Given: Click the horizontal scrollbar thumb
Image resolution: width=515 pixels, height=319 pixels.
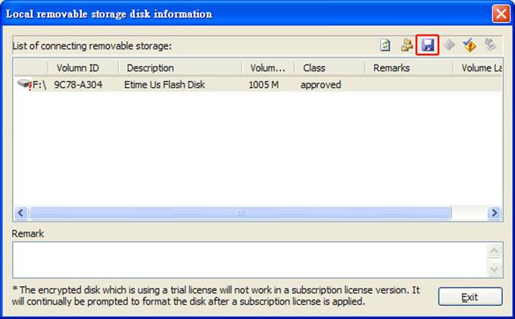Looking at the screenshot, I should pos(240,213).
